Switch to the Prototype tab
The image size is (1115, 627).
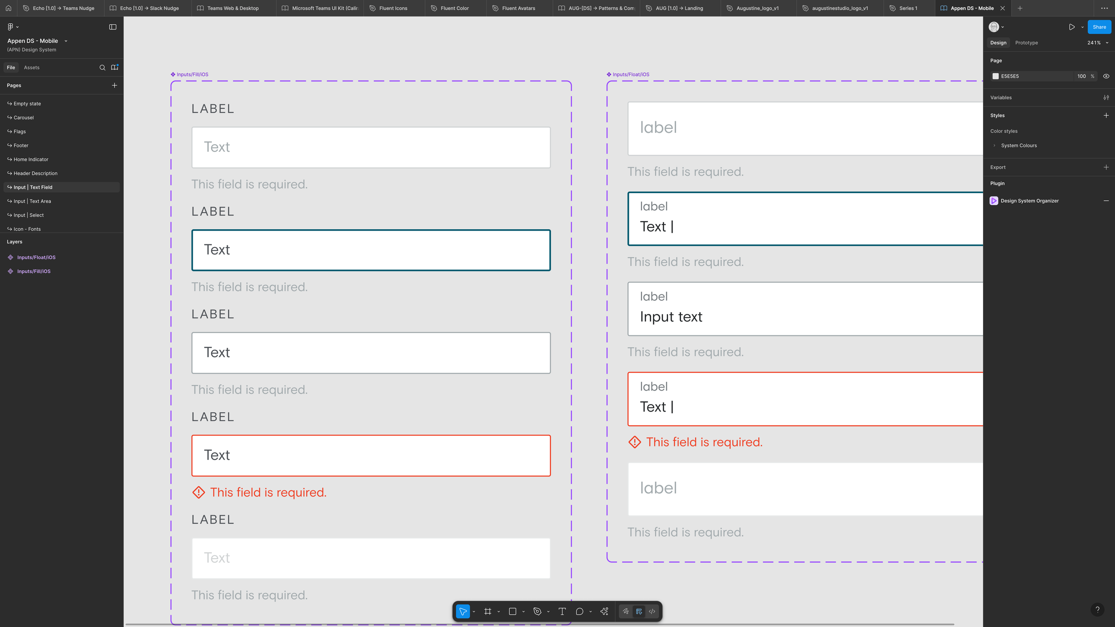click(1026, 43)
